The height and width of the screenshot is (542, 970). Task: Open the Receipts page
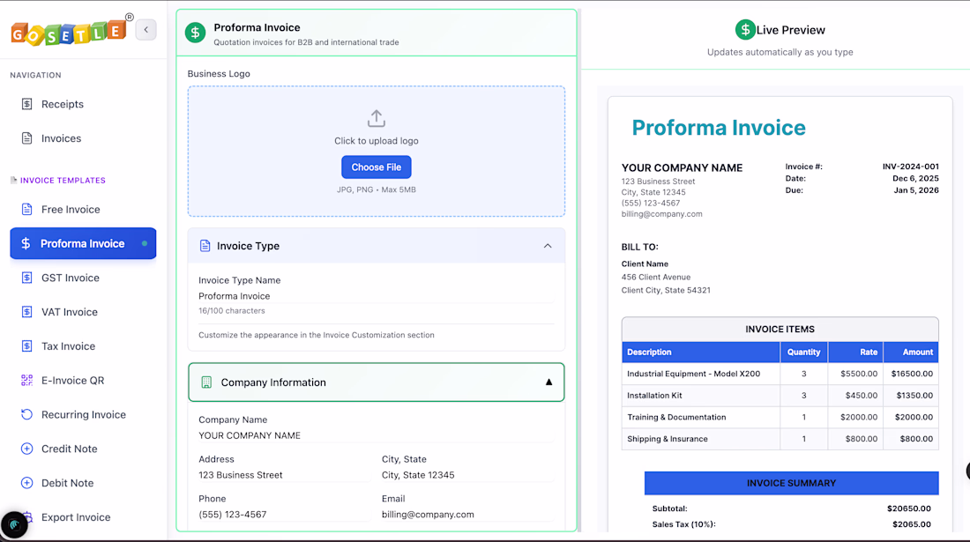[x=62, y=104]
